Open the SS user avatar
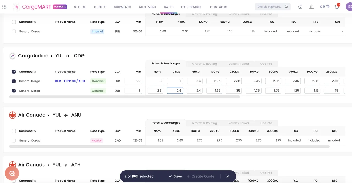 [349, 7]
